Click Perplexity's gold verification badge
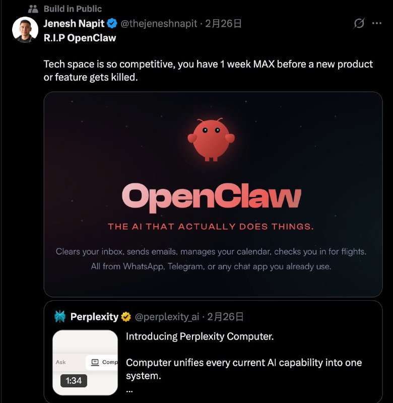Viewport: 393px width, 403px height. click(125, 317)
